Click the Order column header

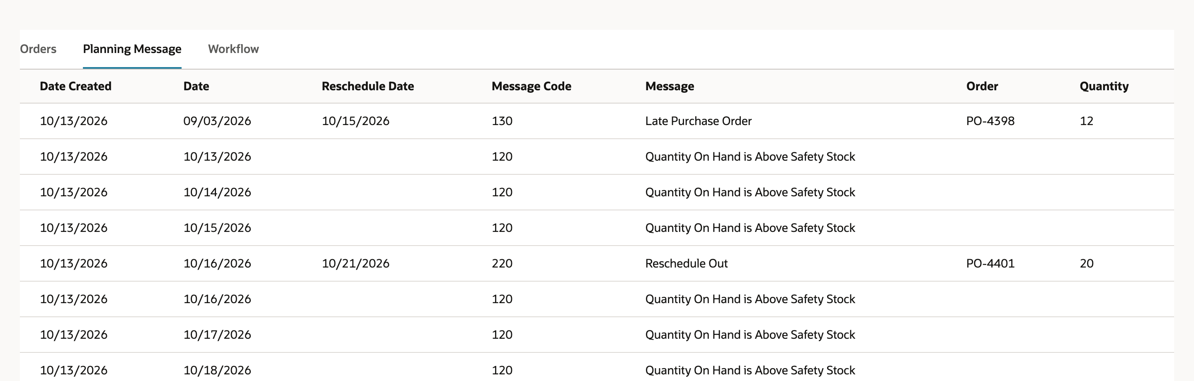point(982,86)
